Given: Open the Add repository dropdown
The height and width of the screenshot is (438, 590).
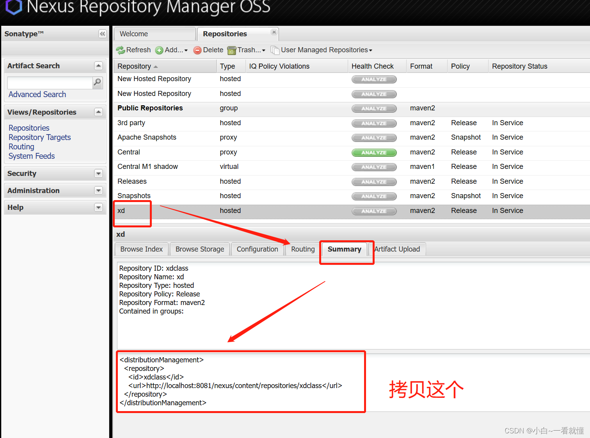Looking at the screenshot, I should click(172, 50).
